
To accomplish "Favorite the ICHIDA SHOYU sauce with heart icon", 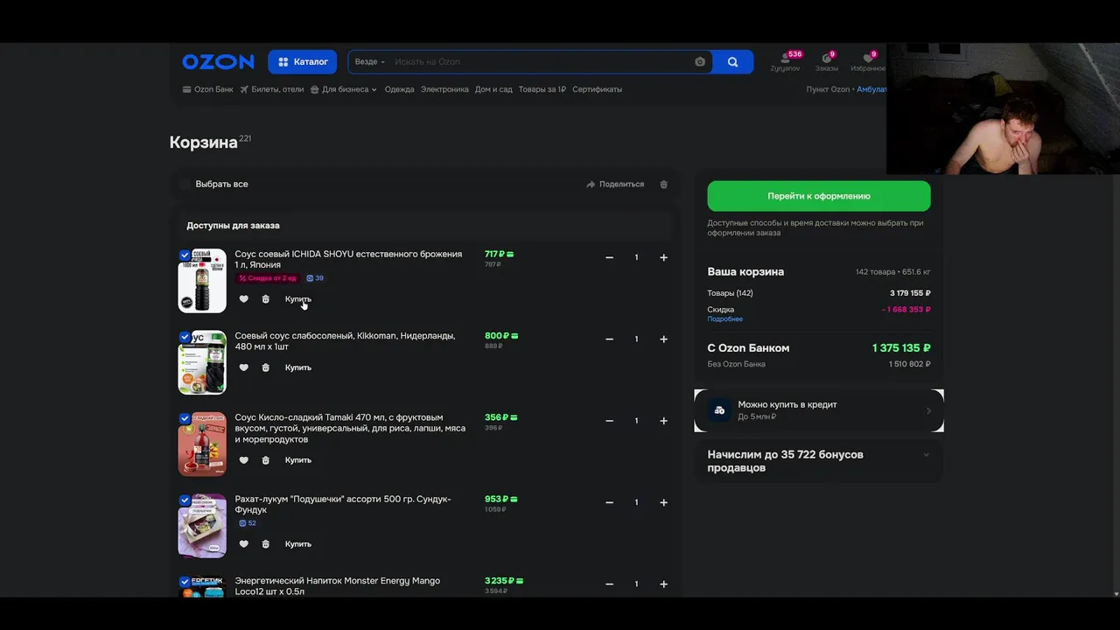I will (243, 299).
